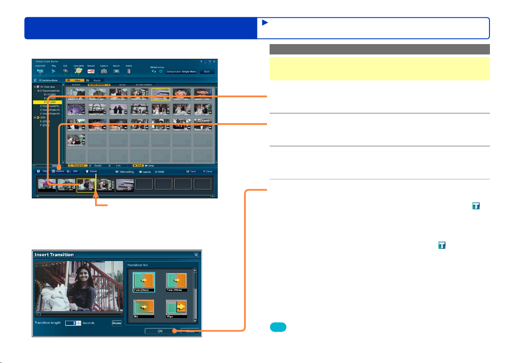This screenshot has width=515, height=363.
Task: Collapse C:\Users video folder node
Action: (x=38, y=91)
